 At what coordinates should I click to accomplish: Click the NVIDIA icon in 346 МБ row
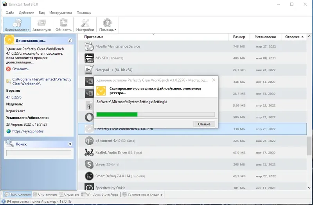pyautogui.click(x=89, y=82)
